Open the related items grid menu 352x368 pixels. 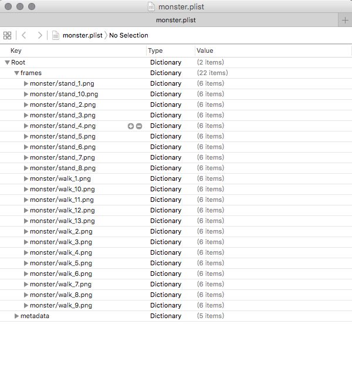tap(7, 35)
